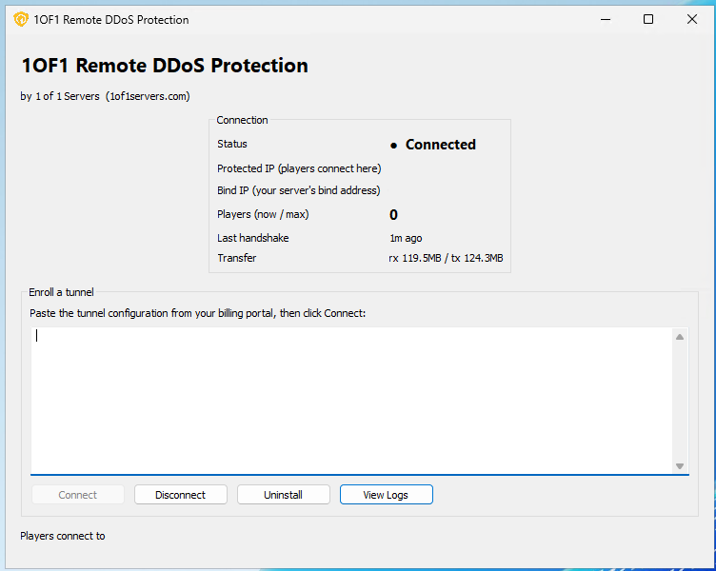716x571 pixels.
Task: Click the "Players connect to" footer text
Action: pos(63,536)
